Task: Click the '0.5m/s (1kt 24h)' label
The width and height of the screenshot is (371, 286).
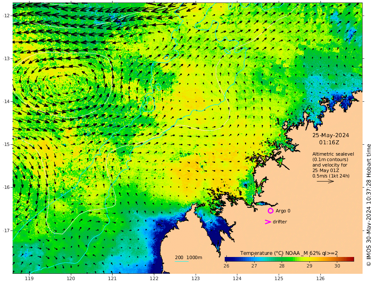Action: tap(331, 176)
